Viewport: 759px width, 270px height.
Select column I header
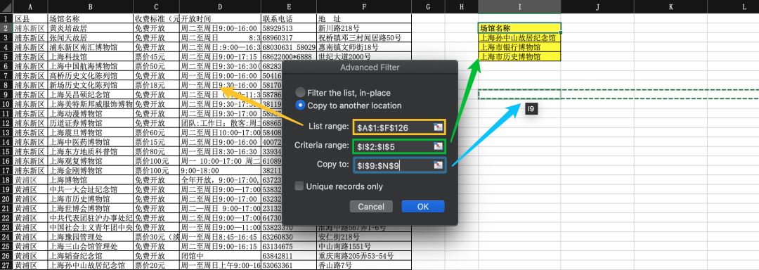coord(520,7)
